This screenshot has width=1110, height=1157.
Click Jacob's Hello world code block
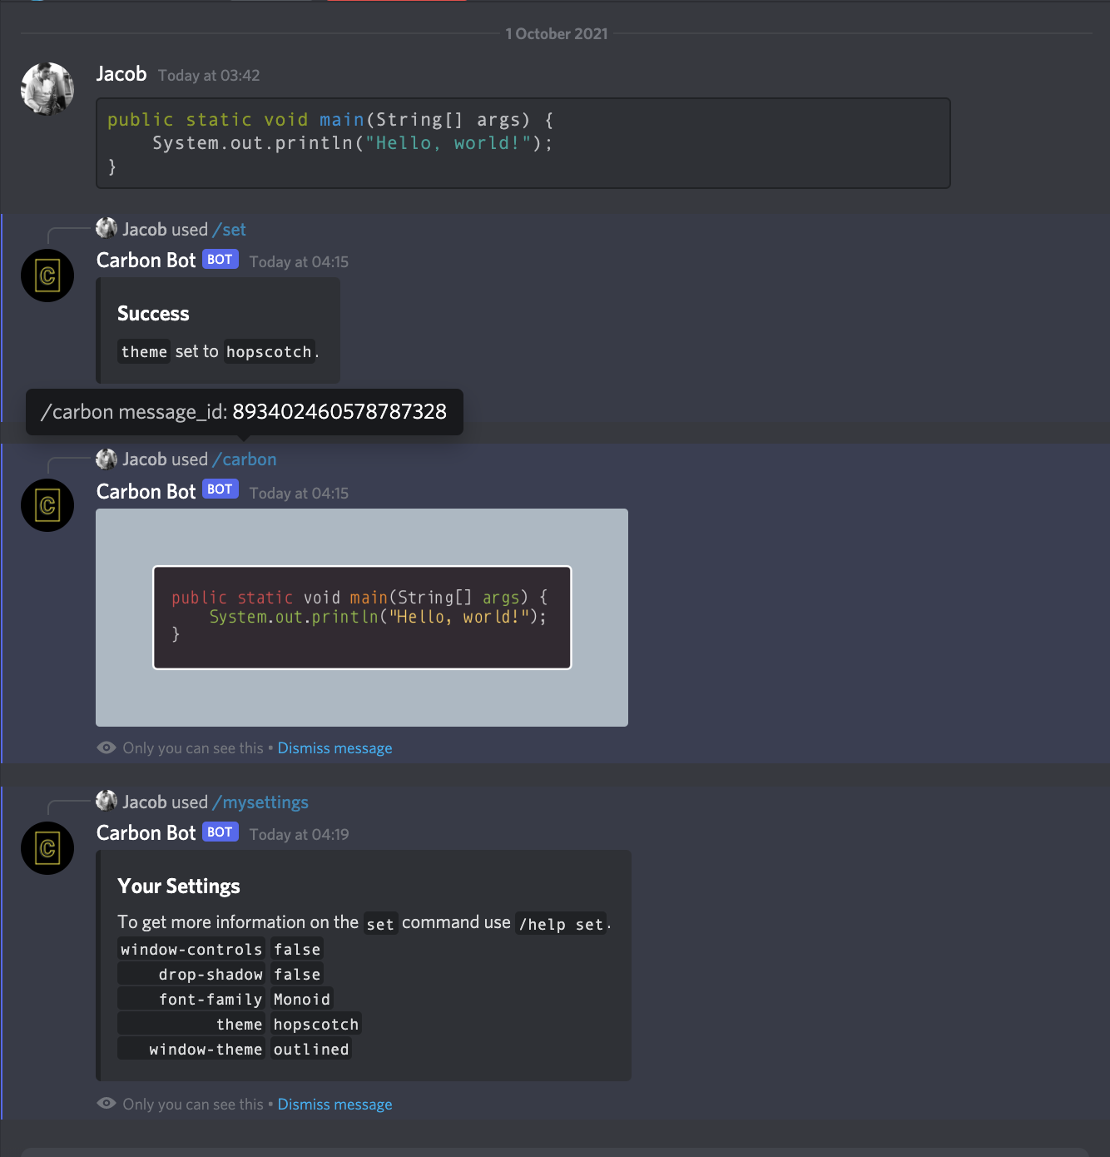click(523, 143)
